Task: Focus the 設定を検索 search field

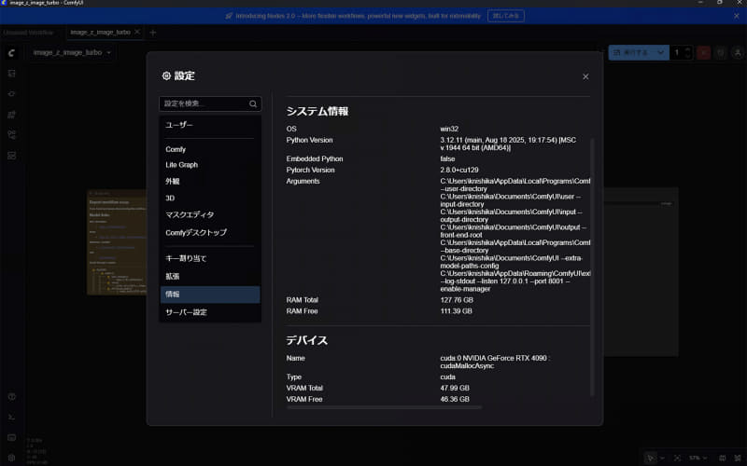Action: [210, 103]
